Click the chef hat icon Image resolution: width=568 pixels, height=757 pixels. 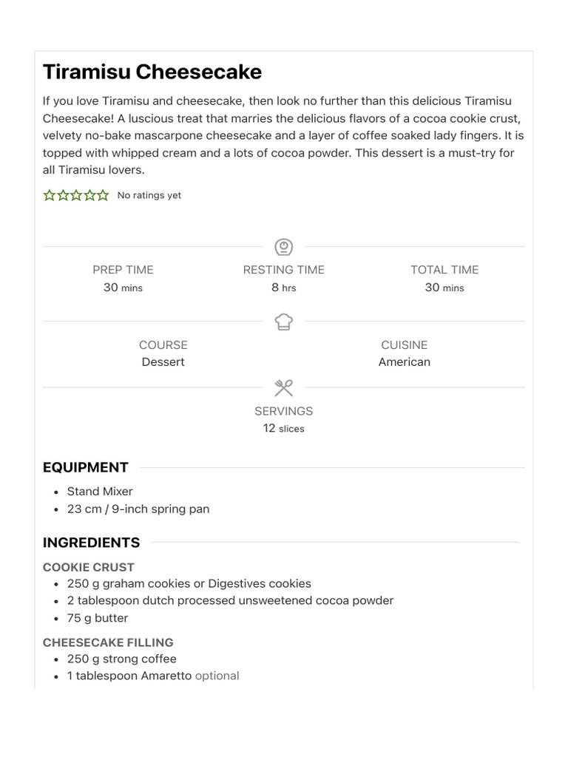click(284, 322)
